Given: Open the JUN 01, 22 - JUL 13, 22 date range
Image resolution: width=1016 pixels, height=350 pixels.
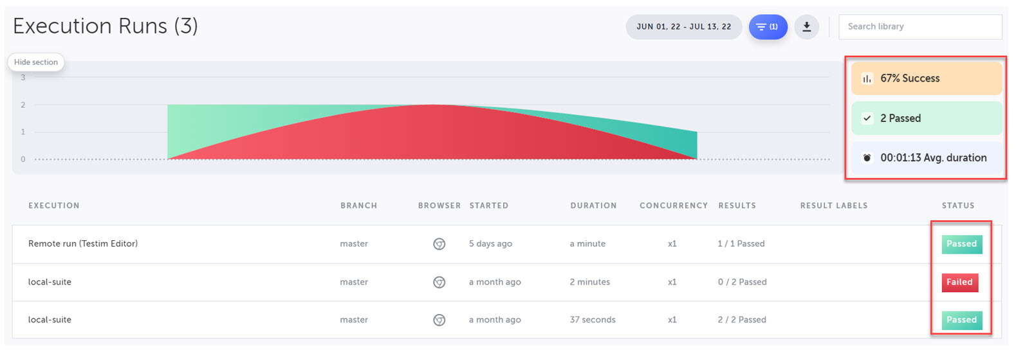Looking at the screenshot, I should coord(683,27).
